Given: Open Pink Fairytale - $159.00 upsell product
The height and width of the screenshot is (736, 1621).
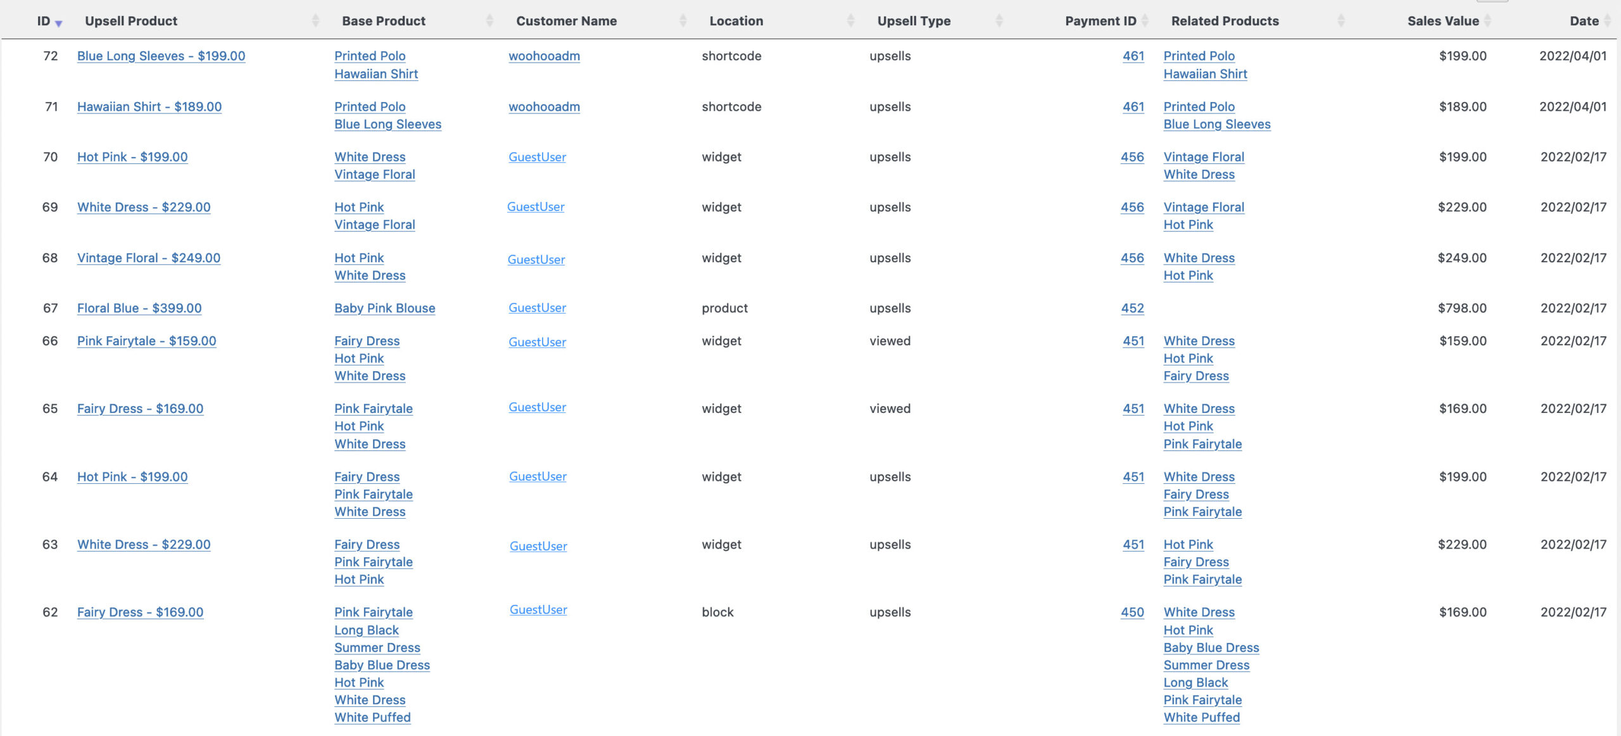Looking at the screenshot, I should coord(146,341).
